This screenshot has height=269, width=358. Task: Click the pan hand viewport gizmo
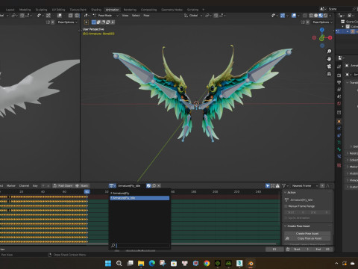329,59
